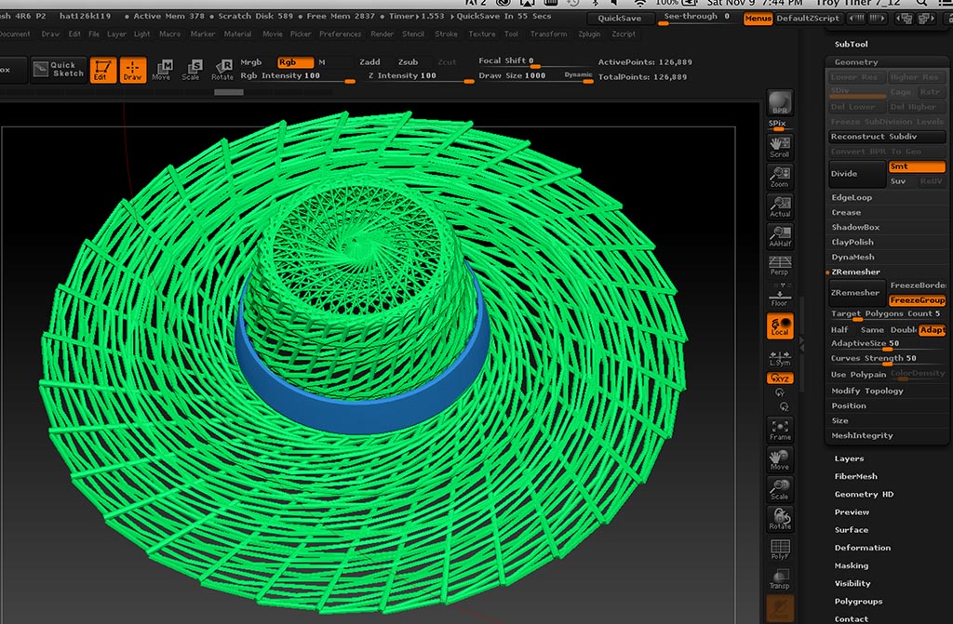Toggle the Smt smooth option beside Divide
This screenshot has height=624, width=953.
917,166
